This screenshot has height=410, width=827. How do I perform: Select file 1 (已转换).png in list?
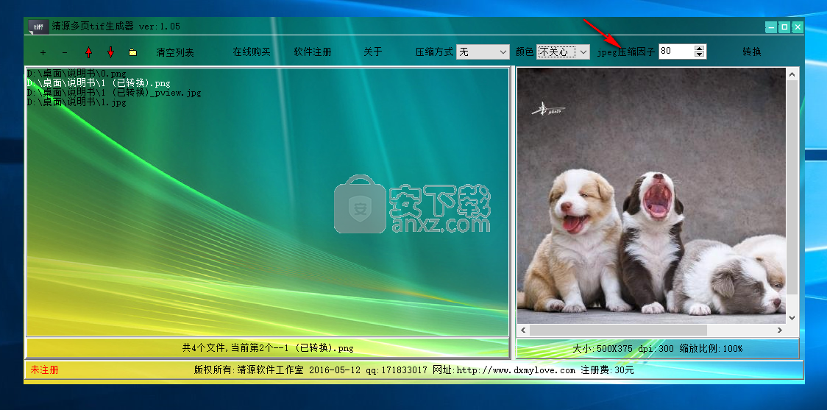pos(99,83)
